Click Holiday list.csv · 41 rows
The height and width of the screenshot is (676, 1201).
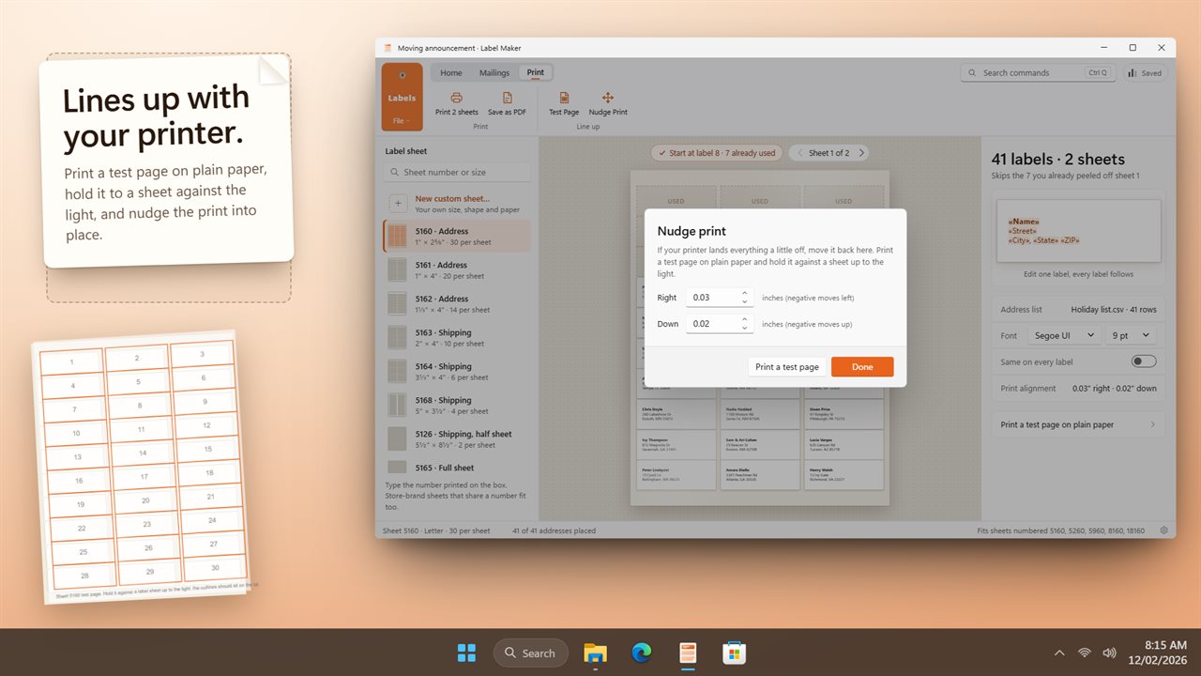pos(1114,309)
